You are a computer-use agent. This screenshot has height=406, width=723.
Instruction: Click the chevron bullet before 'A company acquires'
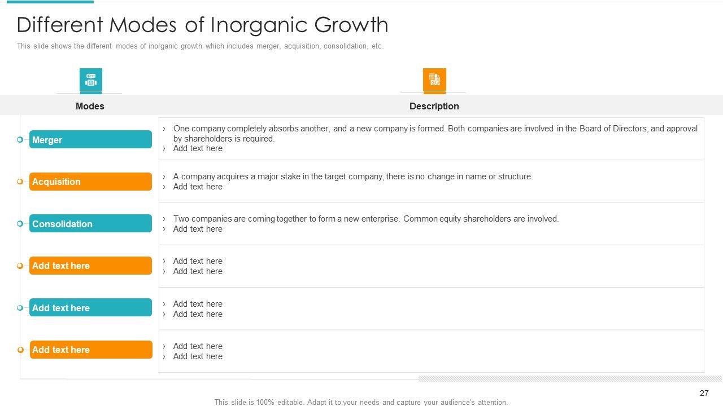pyautogui.click(x=164, y=176)
